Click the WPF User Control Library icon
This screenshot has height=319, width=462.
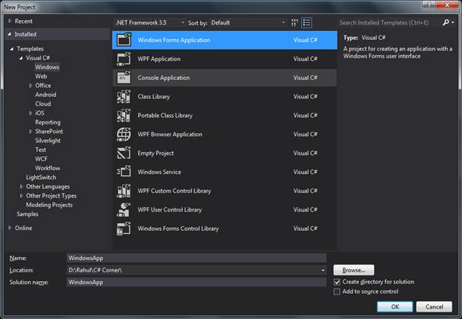pyautogui.click(x=124, y=209)
